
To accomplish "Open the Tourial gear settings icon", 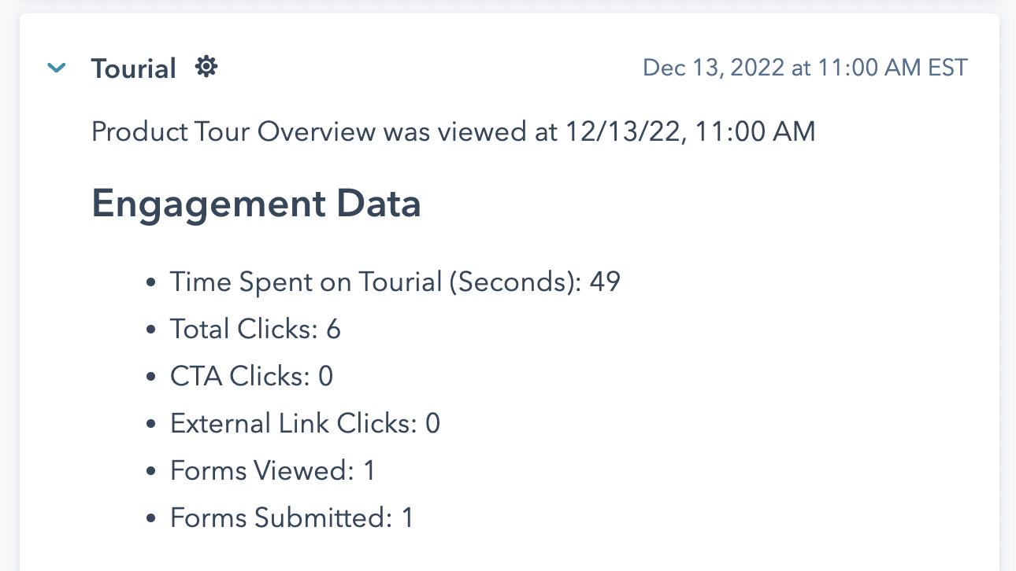I will [x=206, y=68].
